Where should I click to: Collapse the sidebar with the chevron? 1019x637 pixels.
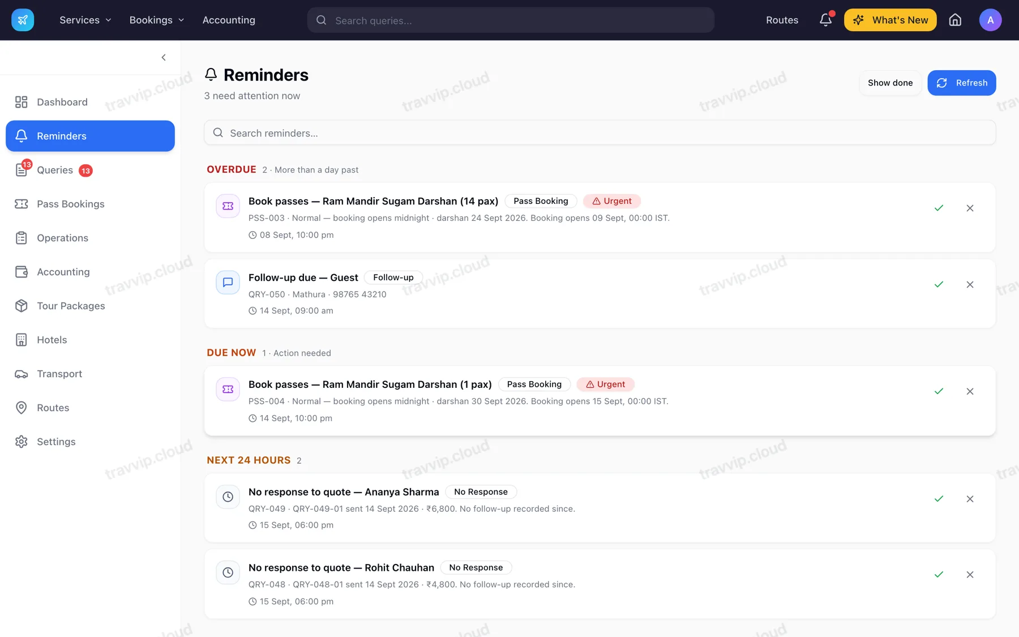point(164,57)
